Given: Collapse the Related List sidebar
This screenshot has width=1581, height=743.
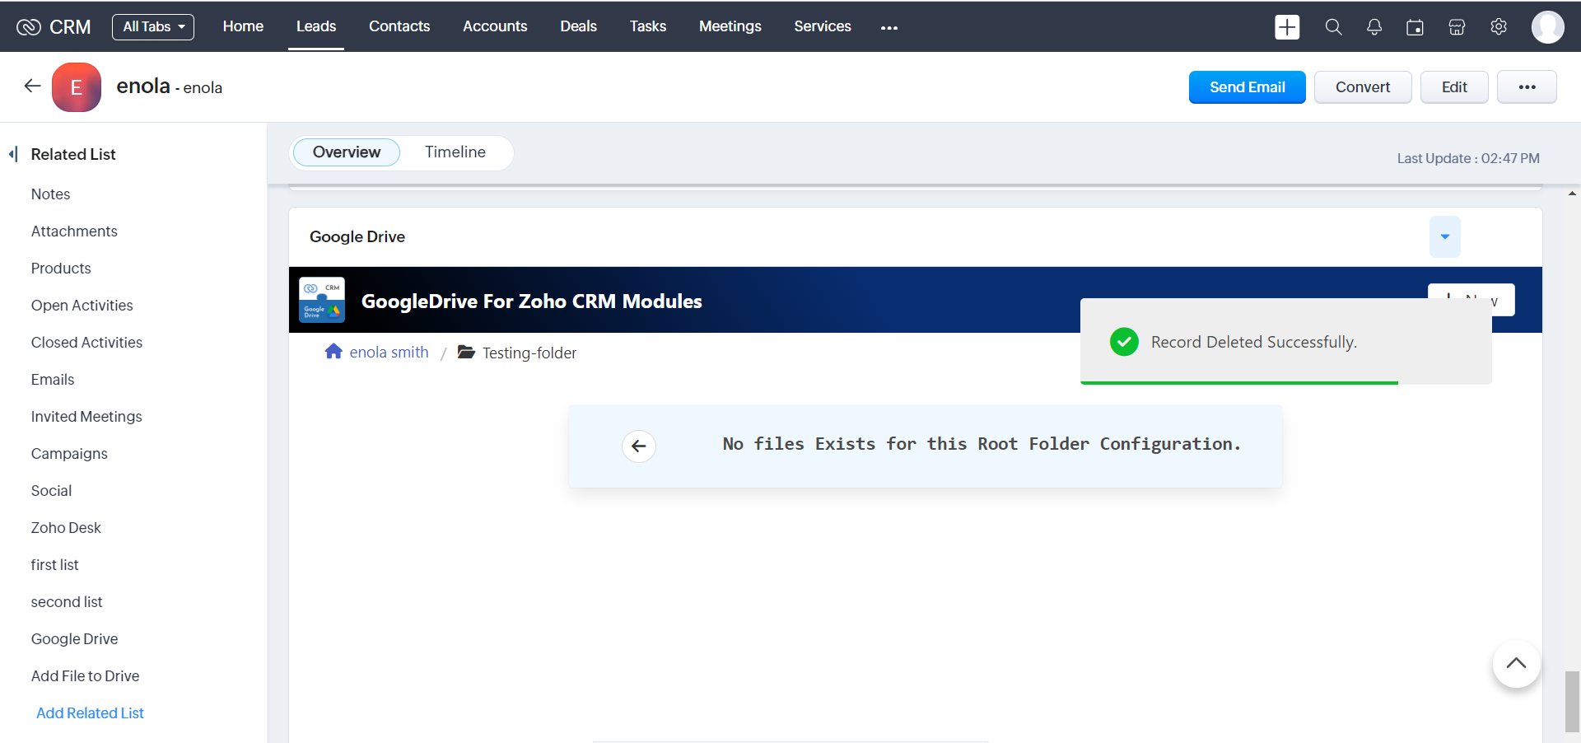Looking at the screenshot, I should (x=13, y=154).
